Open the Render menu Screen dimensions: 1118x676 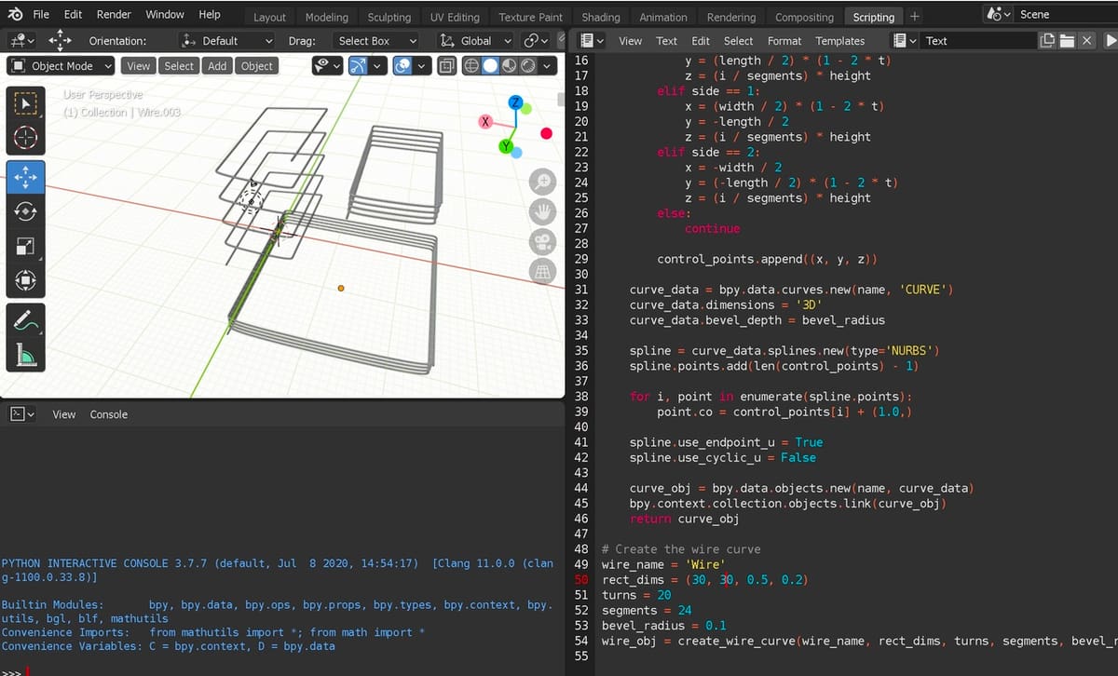[x=114, y=15]
